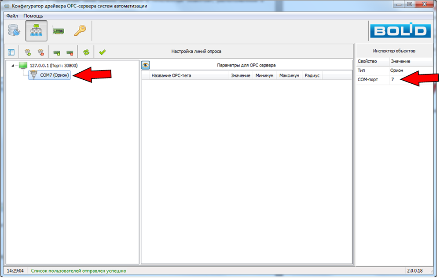Collapse the 127.0.0.1 server node

tap(12, 66)
